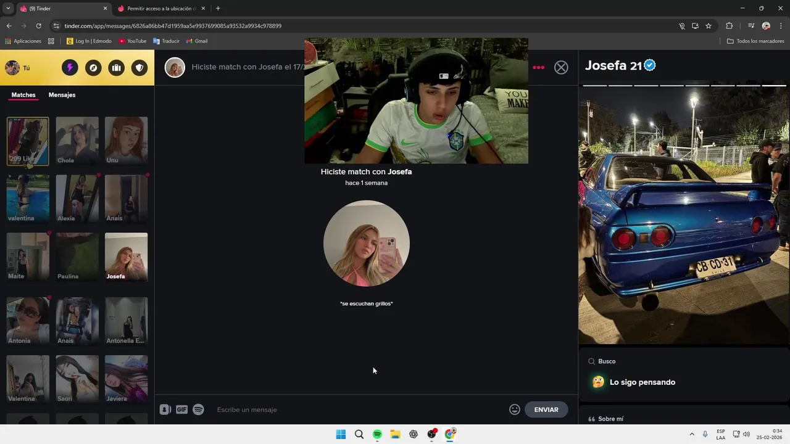The height and width of the screenshot is (444, 790).
Task: Click Josefa's blue verified badge
Action: [650, 65]
